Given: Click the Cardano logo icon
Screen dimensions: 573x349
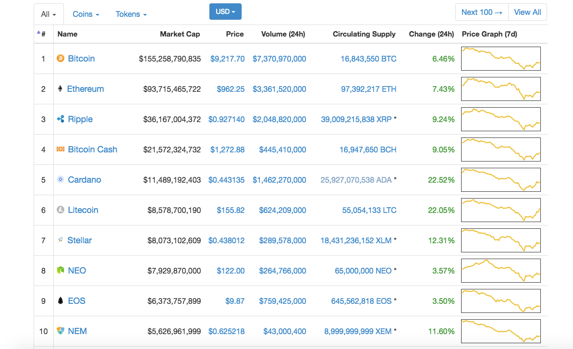Looking at the screenshot, I should [x=61, y=179].
